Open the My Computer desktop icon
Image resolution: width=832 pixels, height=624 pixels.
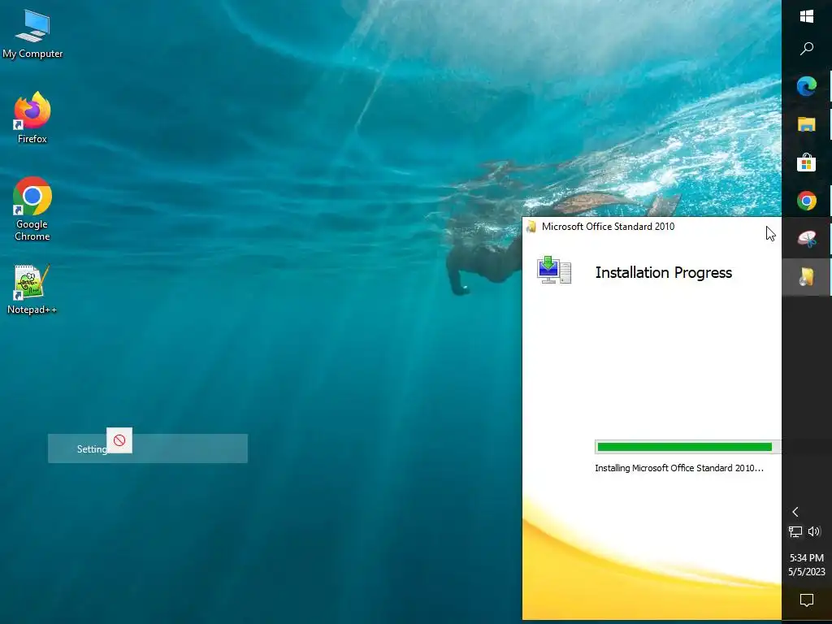pyautogui.click(x=32, y=34)
